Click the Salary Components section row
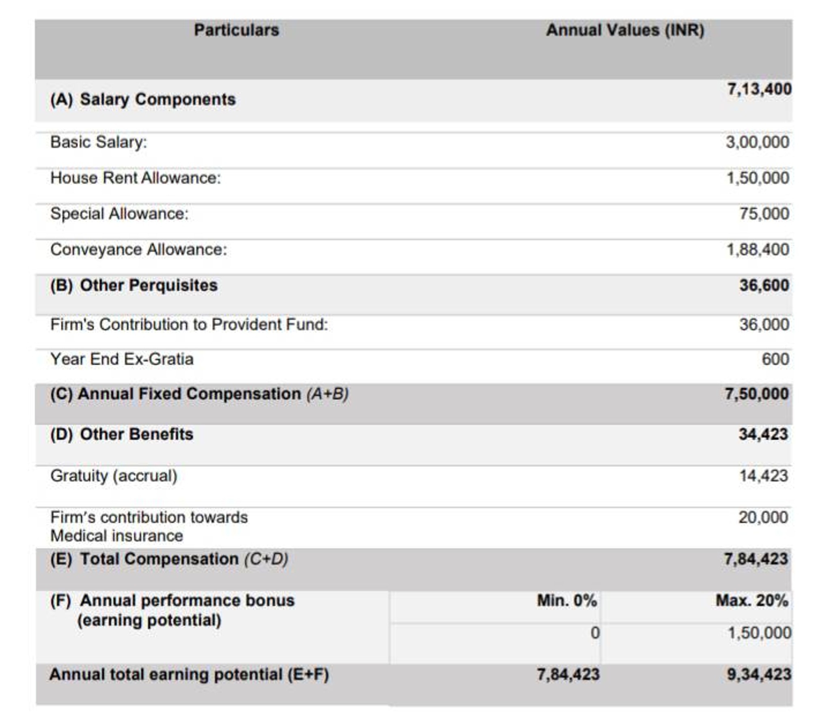The image size is (831, 727). [x=413, y=100]
